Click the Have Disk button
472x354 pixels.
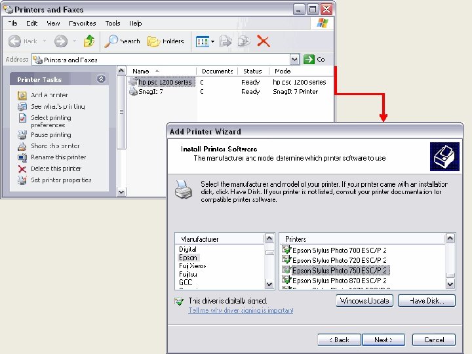[427, 301]
